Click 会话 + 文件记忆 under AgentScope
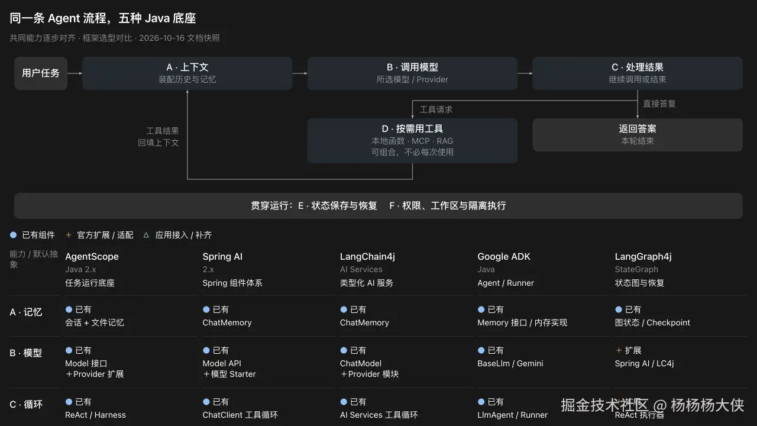Viewport: 757px width, 426px height. click(x=95, y=322)
